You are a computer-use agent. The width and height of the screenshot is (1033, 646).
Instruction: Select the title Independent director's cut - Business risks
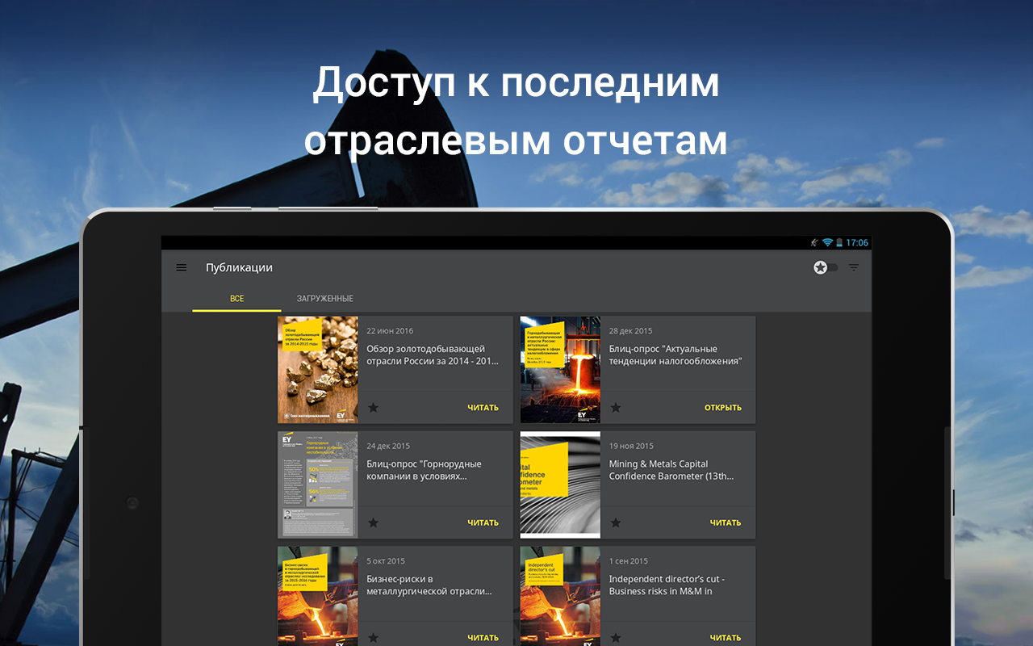pos(667,585)
